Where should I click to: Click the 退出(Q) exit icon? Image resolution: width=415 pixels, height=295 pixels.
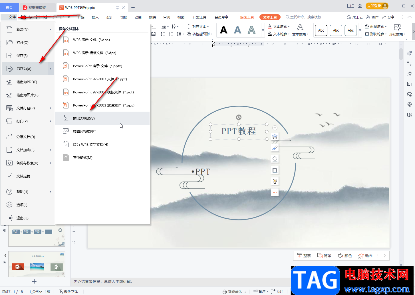coord(9,218)
